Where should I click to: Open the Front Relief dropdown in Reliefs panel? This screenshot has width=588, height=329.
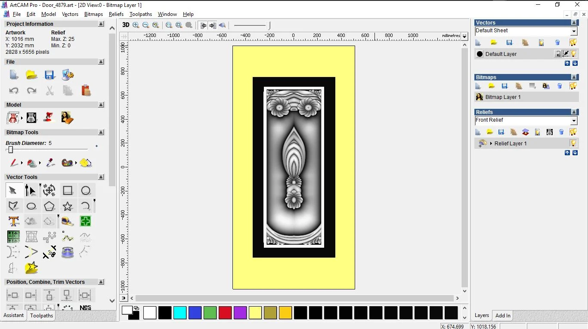pyautogui.click(x=574, y=120)
